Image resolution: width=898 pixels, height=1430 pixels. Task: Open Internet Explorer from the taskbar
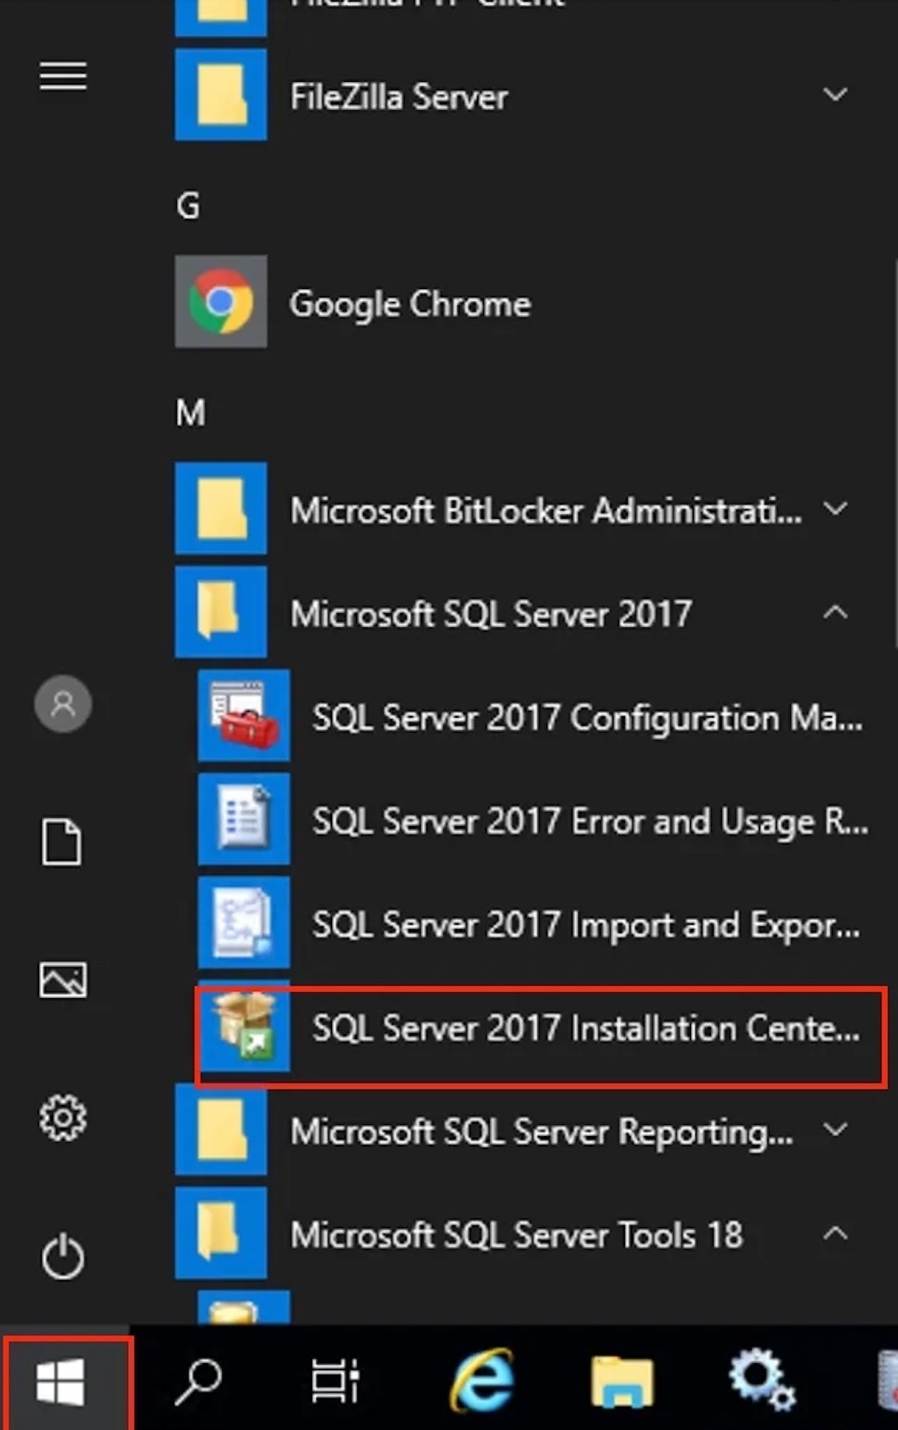point(482,1380)
